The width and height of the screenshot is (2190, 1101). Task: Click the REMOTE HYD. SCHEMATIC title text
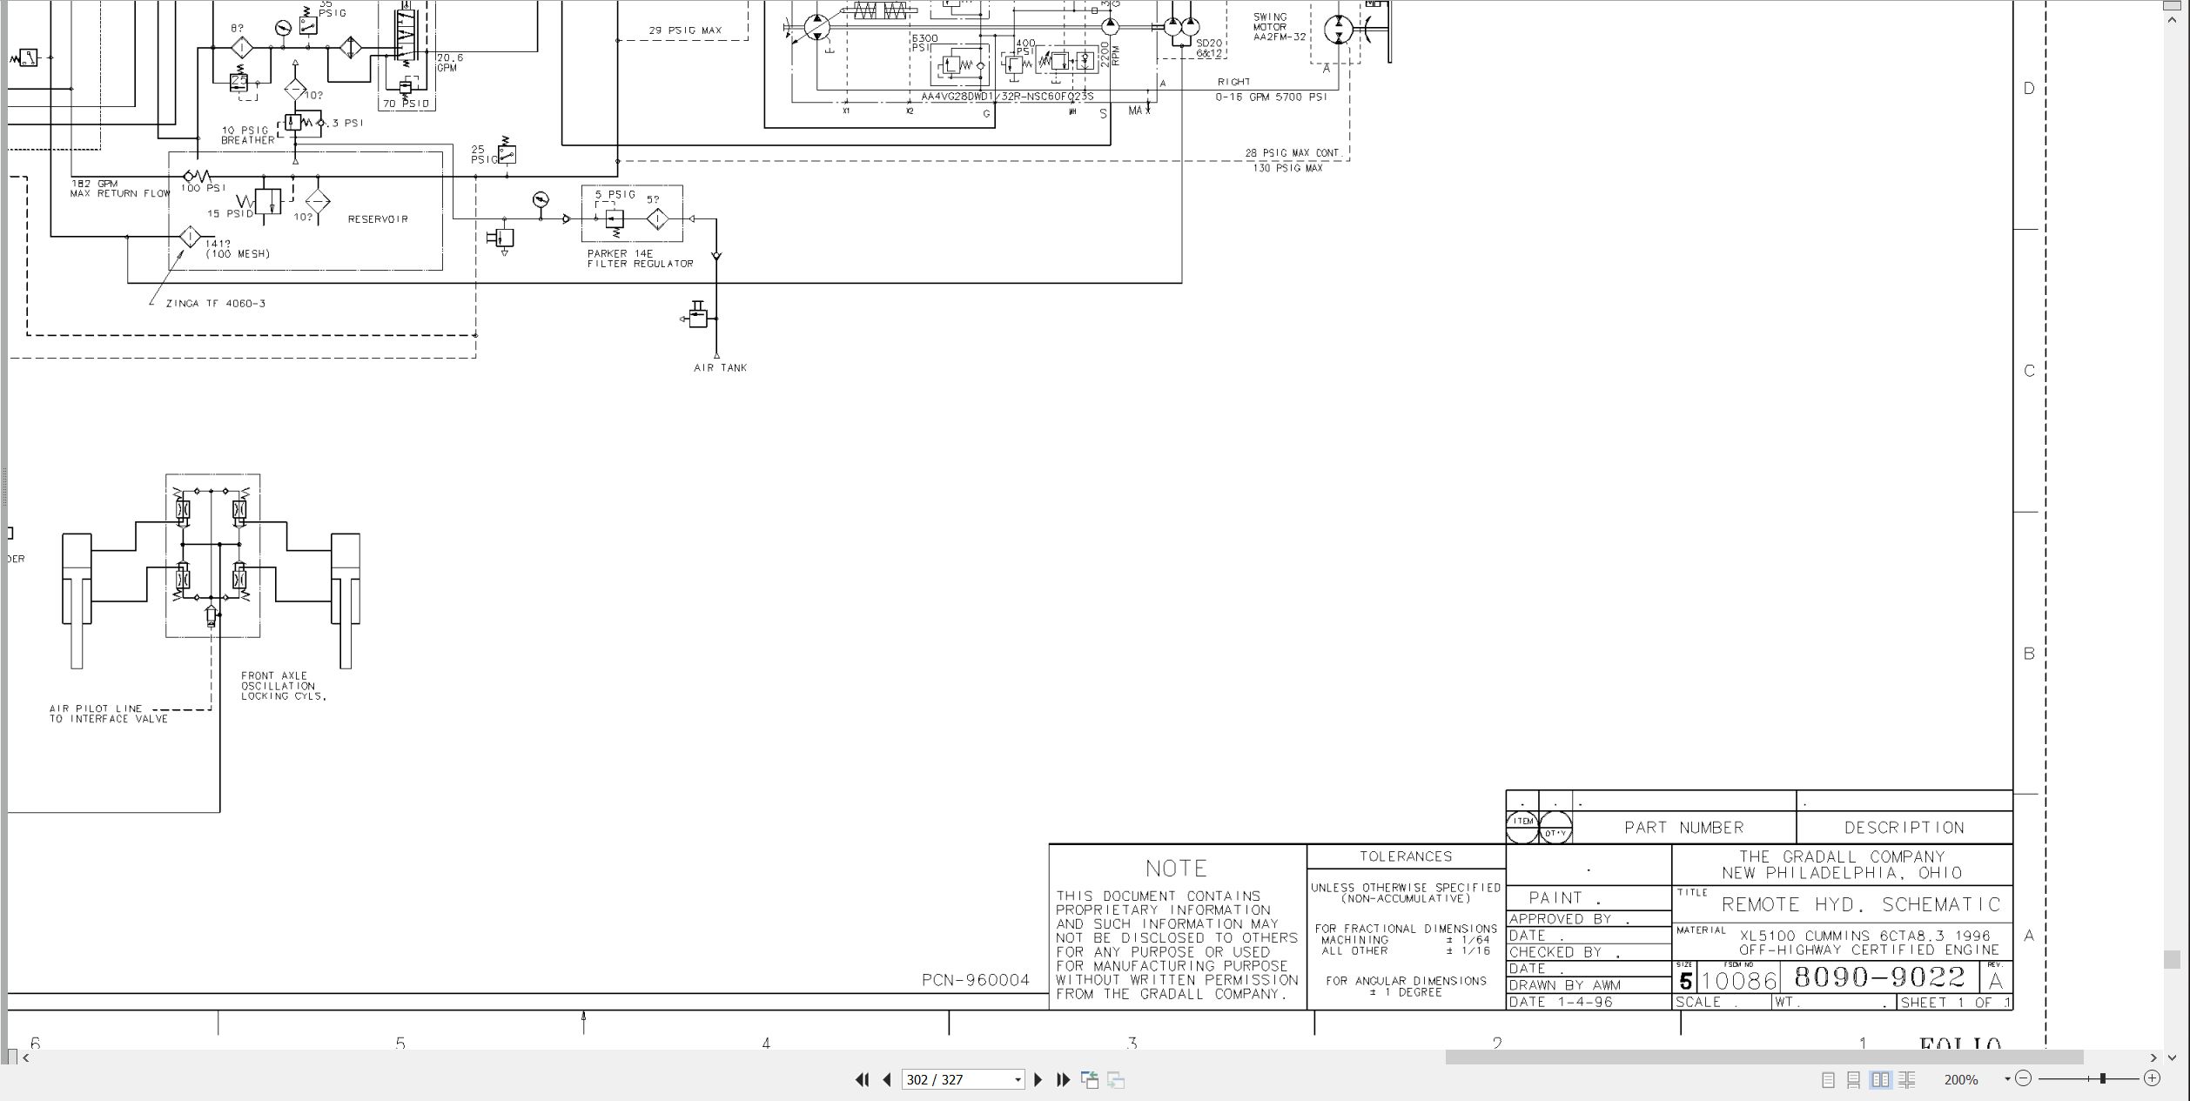point(1861,905)
